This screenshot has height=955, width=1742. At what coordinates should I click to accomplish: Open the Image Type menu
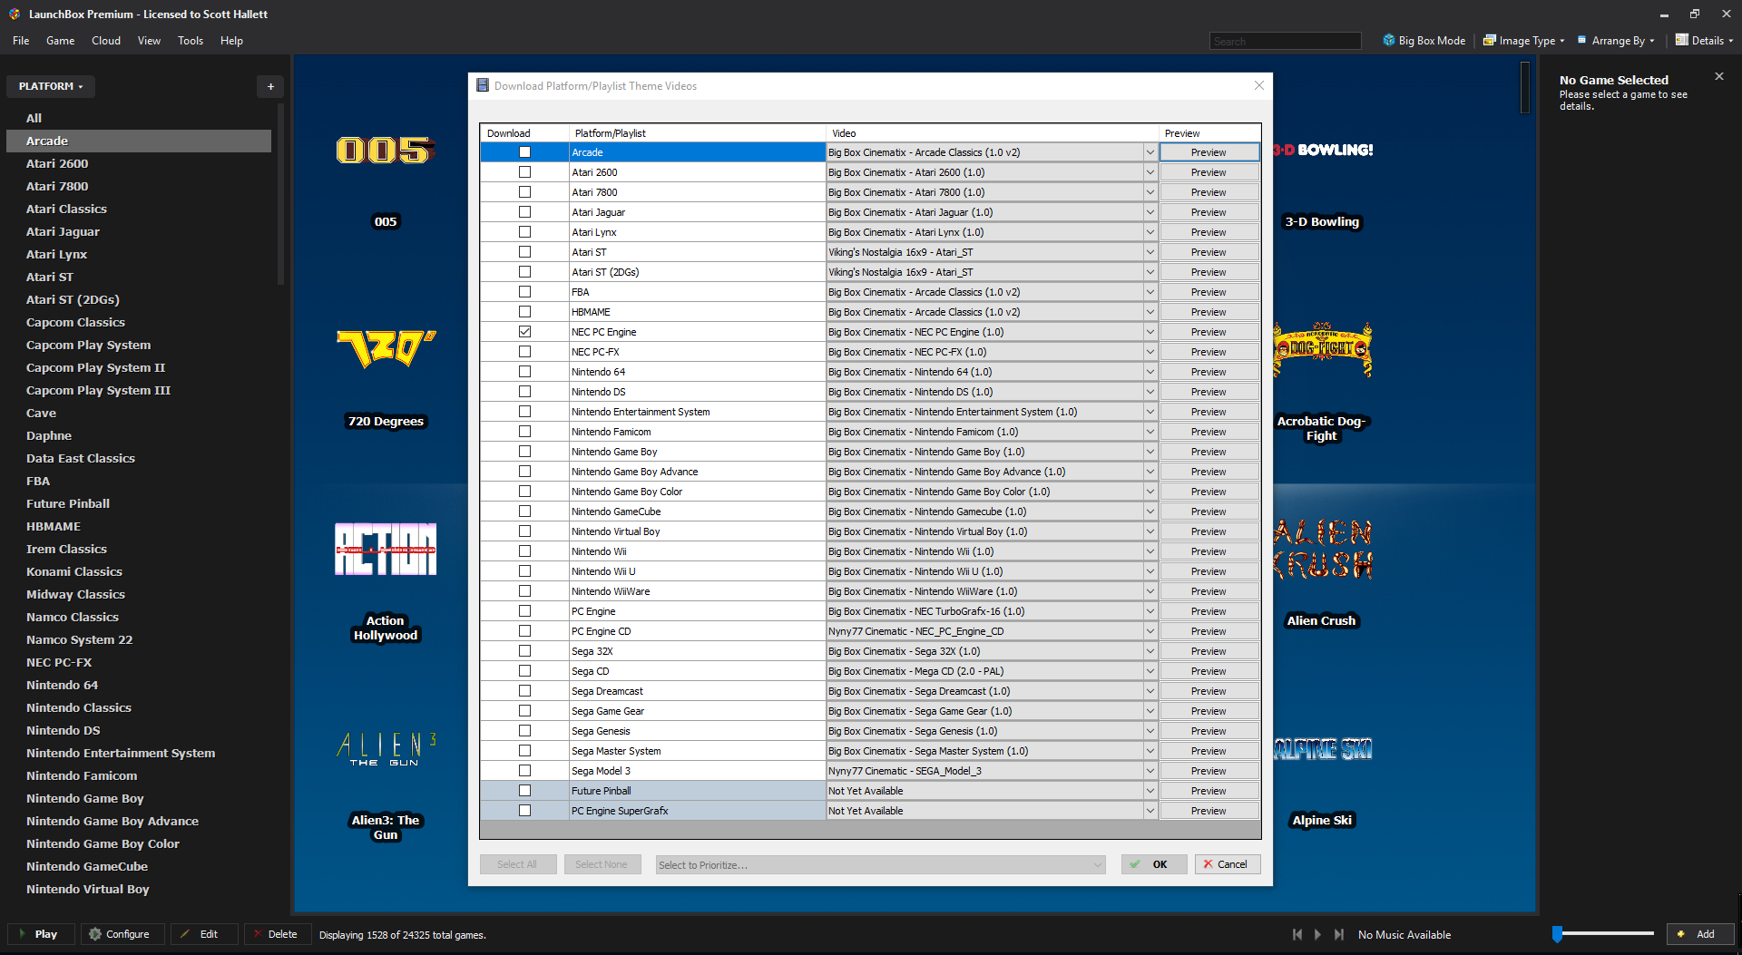(1523, 41)
